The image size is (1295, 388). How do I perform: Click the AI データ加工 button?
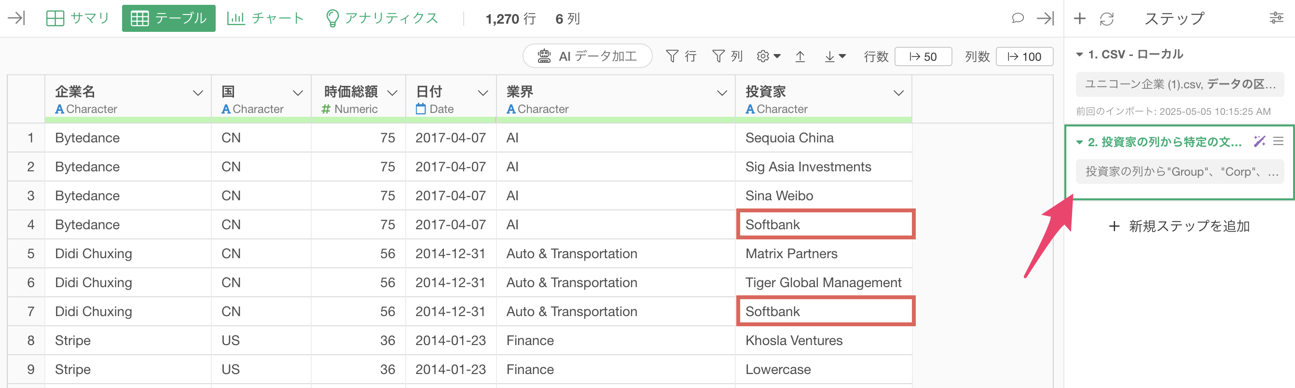(x=587, y=56)
